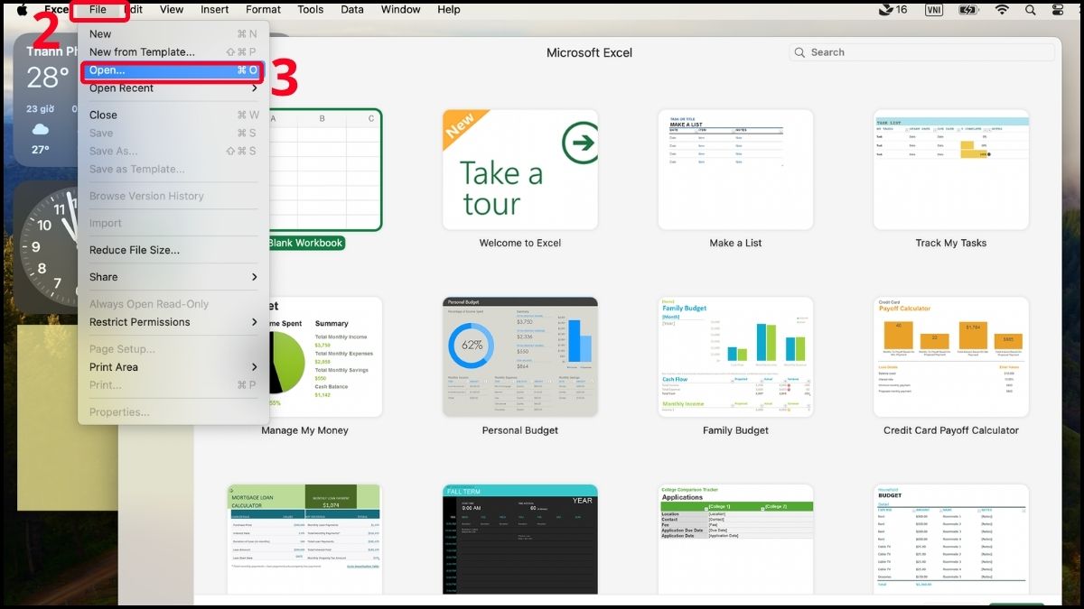
Task: Click the Wi-Fi status icon
Action: pyautogui.click(x=1001, y=10)
